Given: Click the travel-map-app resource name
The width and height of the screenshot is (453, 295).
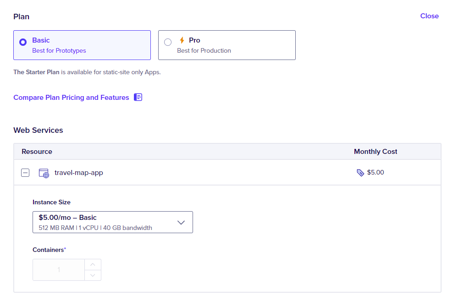Looking at the screenshot, I should tap(78, 173).
